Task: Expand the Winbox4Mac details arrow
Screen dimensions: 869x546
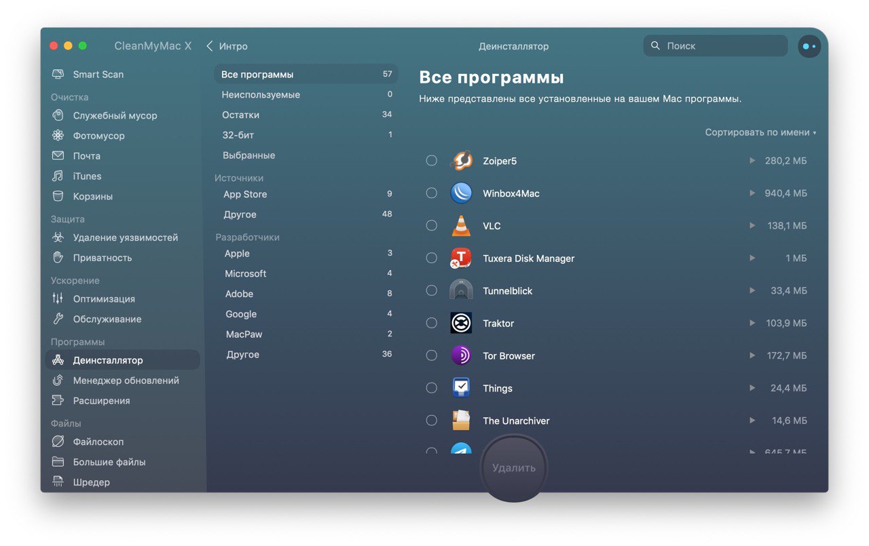Action: [x=752, y=193]
